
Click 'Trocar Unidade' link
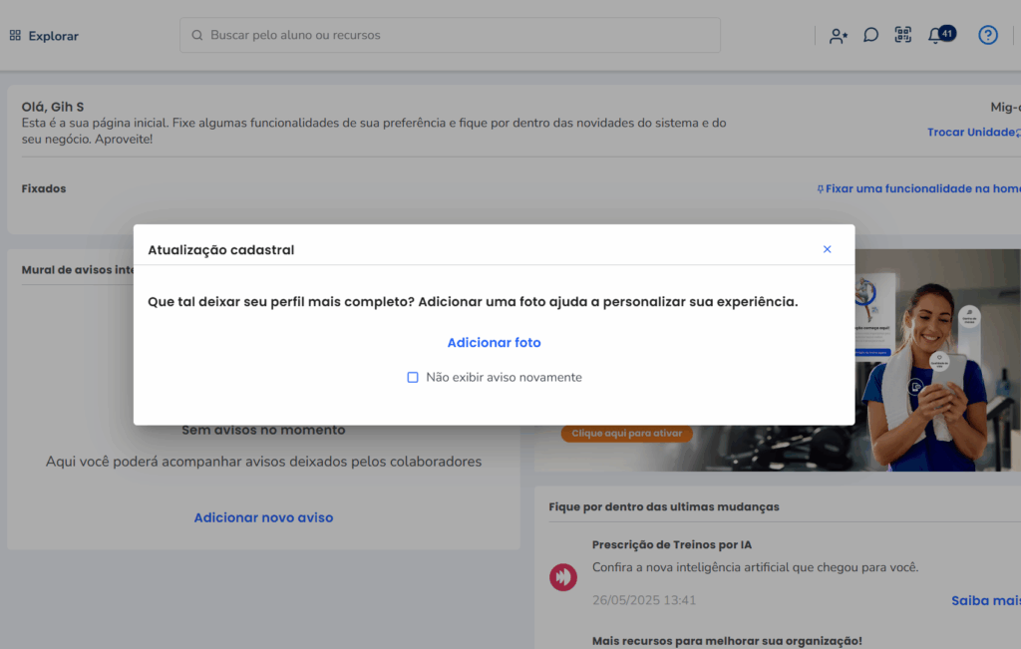(971, 133)
